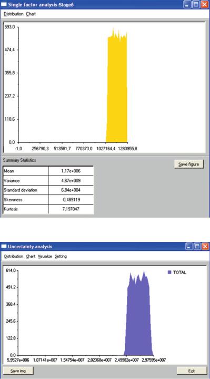Viewport: 210px width, 379px height.
Task: Select the Variance value 4,67e+009
Action: click(71, 181)
